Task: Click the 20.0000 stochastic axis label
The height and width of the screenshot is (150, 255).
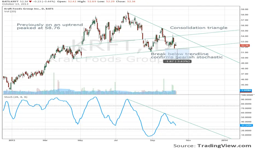Action: (246, 131)
